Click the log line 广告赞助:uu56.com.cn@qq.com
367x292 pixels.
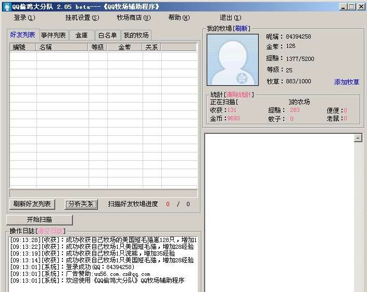(80, 274)
